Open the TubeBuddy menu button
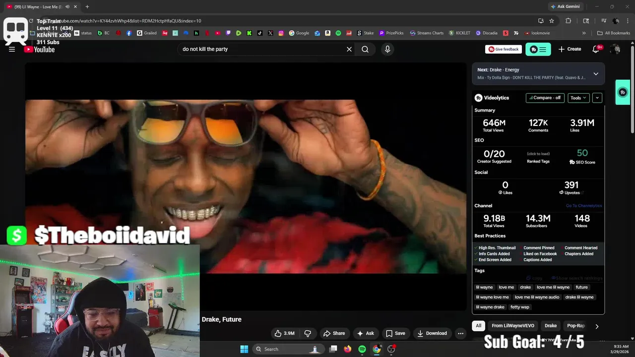The height and width of the screenshot is (357, 635). tap(538, 49)
